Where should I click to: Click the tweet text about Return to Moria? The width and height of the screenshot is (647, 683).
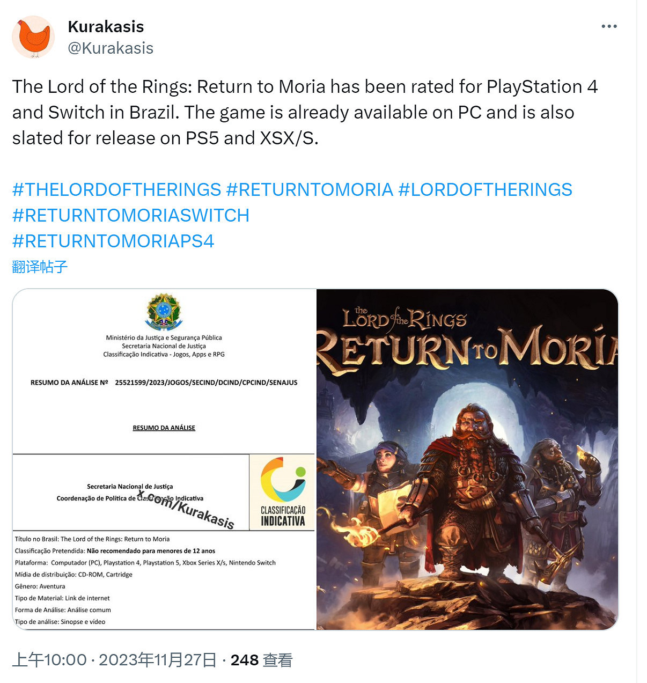[305, 112]
